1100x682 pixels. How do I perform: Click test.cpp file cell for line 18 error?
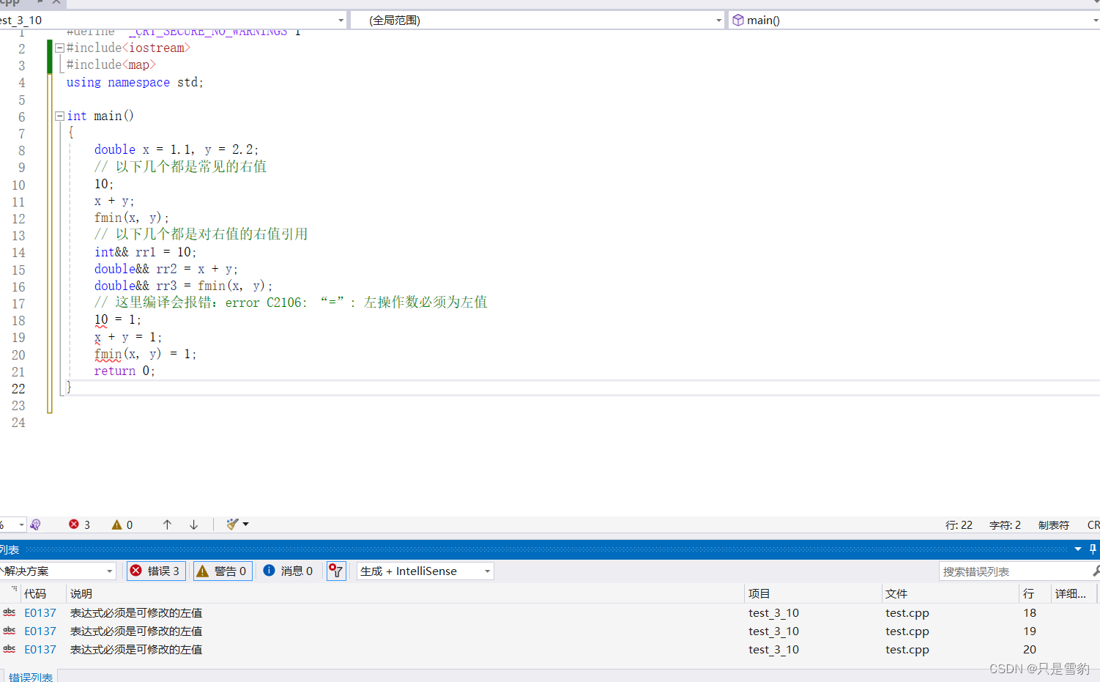coord(907,613)
